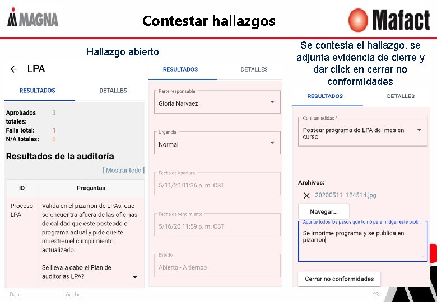Click the Navegar... button
This screenshot has height=302, width=437.
coord(324,211)
